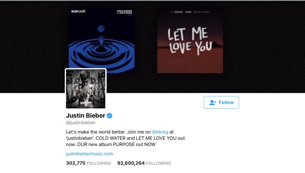The width and height of the screenshot is (305, 173).
Task: Click the water droplet icon on blue cover
Action: (x=101, y=41)
